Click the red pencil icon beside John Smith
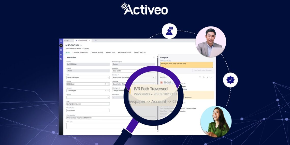The height and width of the screenshot is (145, 290). [x=162, y=83]
